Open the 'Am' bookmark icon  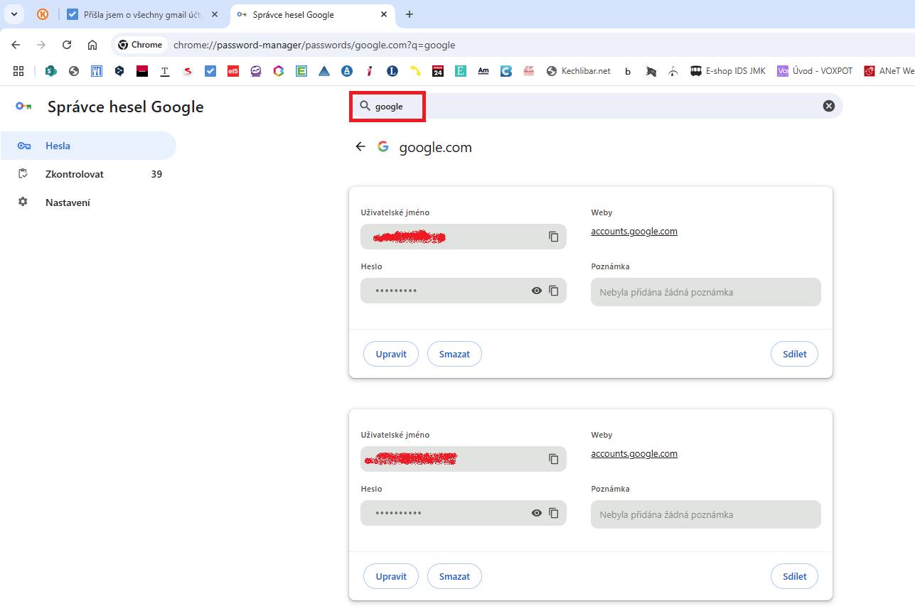point(483,71)
